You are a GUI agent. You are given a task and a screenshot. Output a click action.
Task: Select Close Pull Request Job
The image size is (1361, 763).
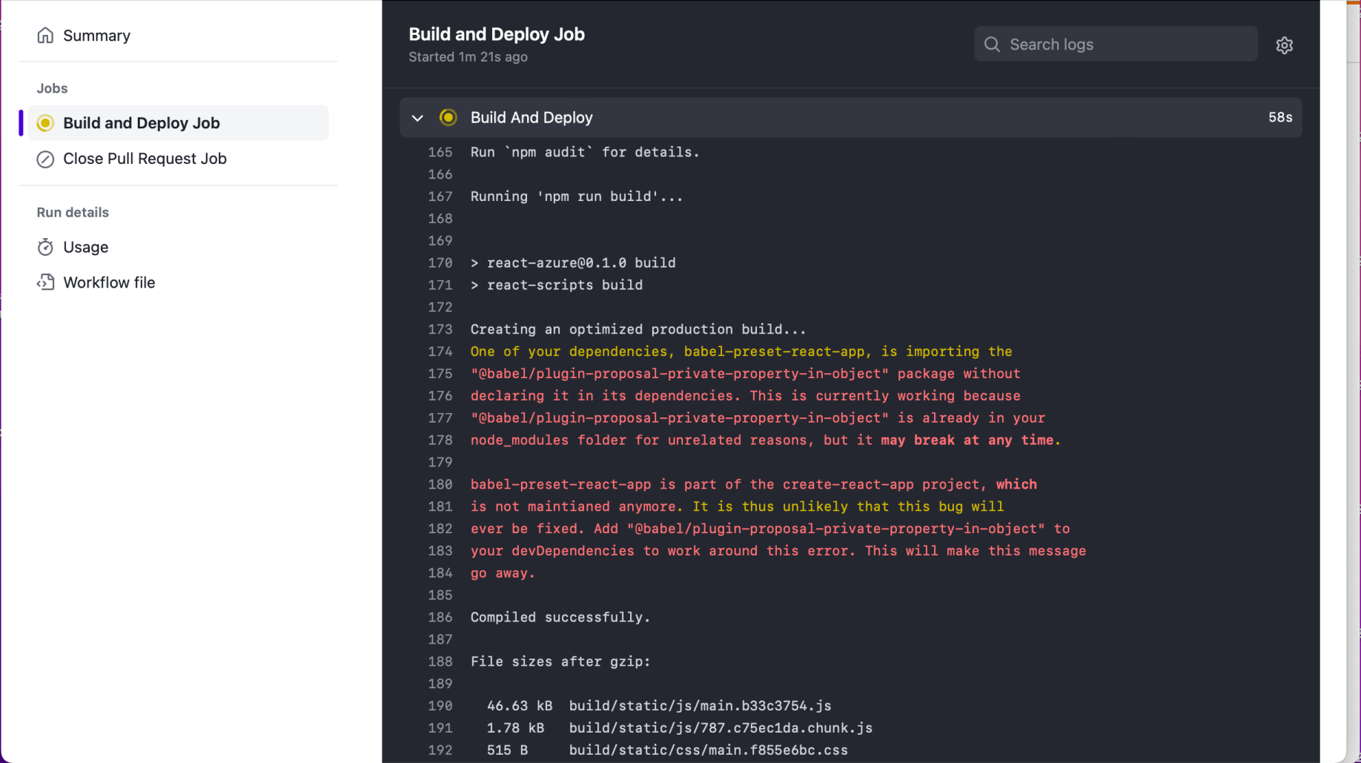point(145,159)
